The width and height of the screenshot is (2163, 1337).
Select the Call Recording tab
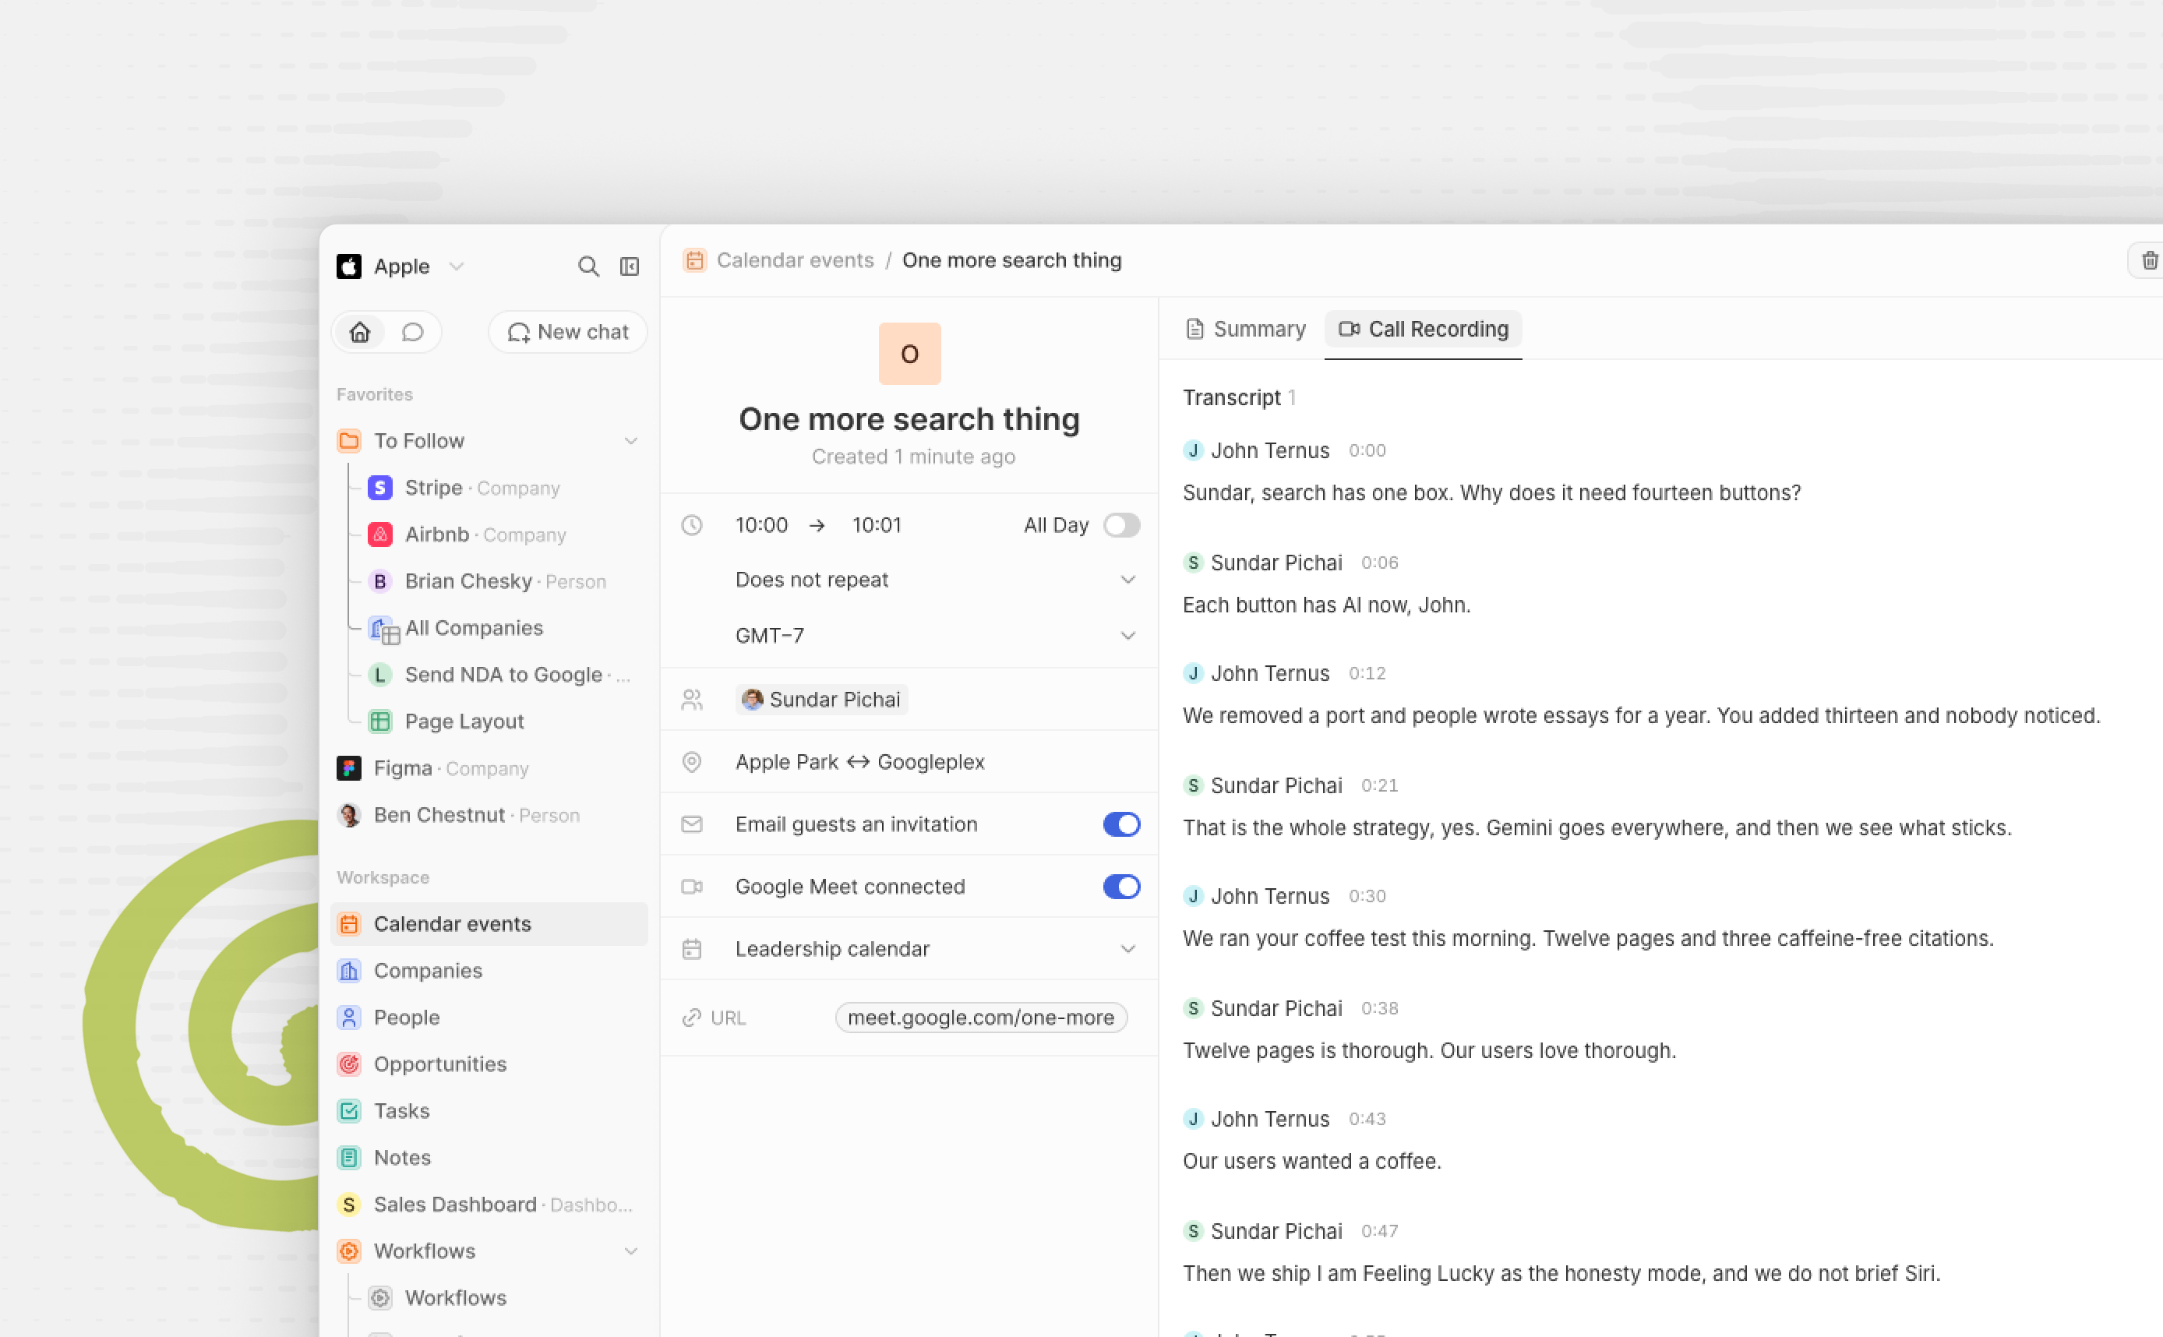1423,329
